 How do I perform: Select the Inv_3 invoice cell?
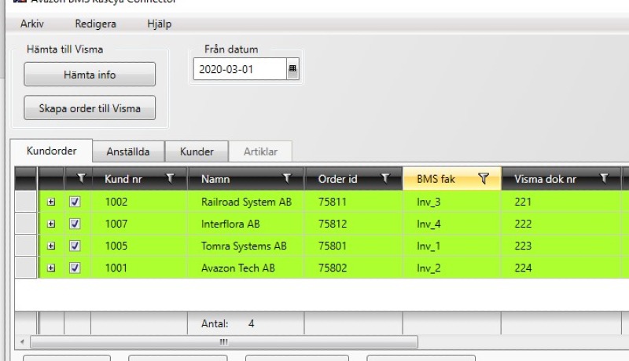pos(452,202)
